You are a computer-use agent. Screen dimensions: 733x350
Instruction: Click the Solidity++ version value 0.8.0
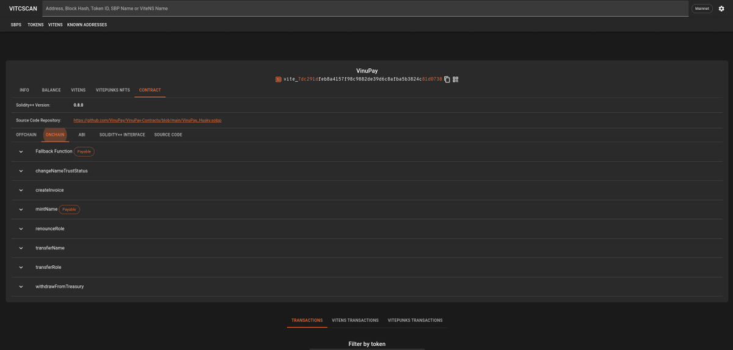click(78, 105)
